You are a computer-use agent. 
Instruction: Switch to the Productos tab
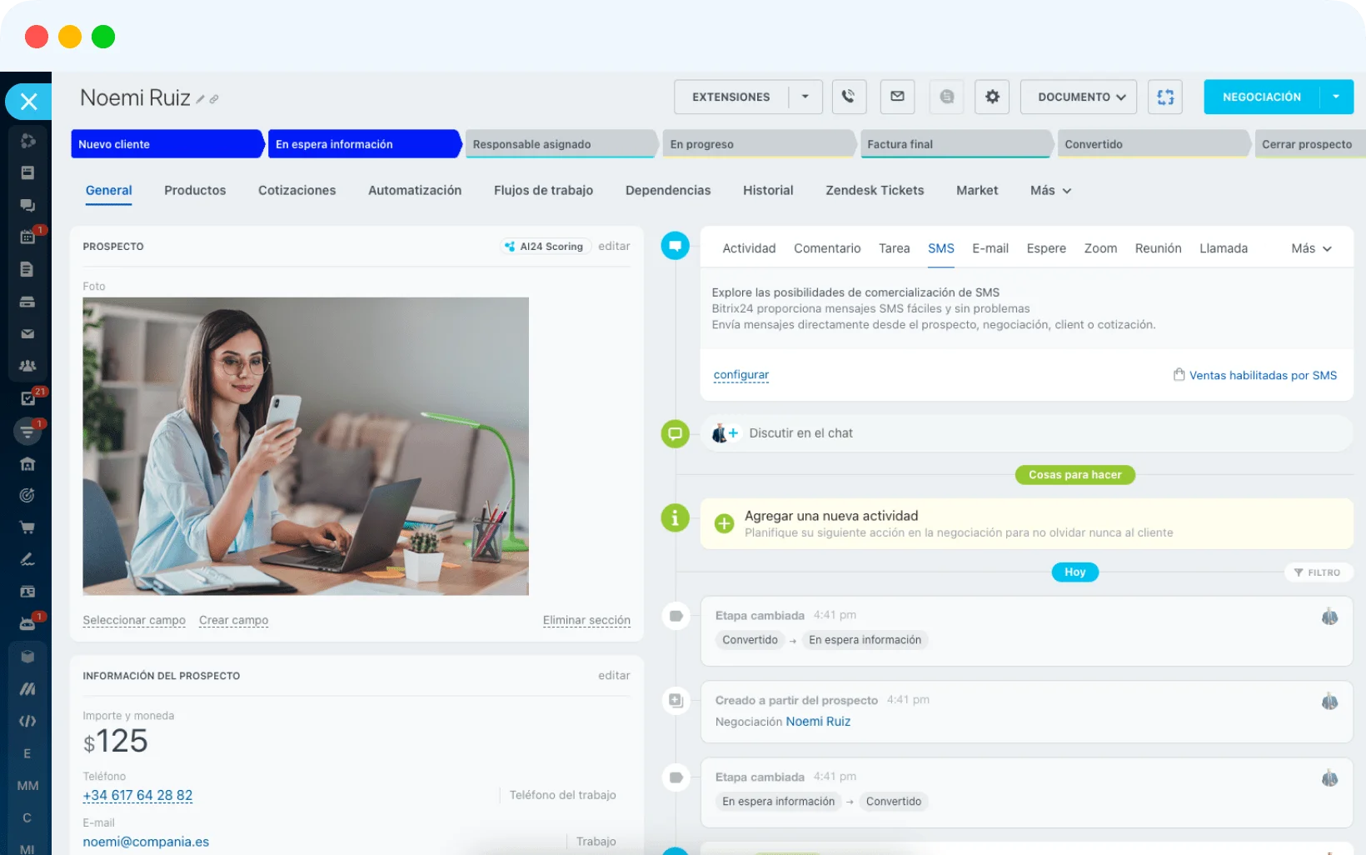tap(194, 190)
